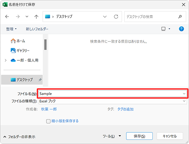
Task: Create a new folder with 新しいフォルダー
Action: coord(37,29)
